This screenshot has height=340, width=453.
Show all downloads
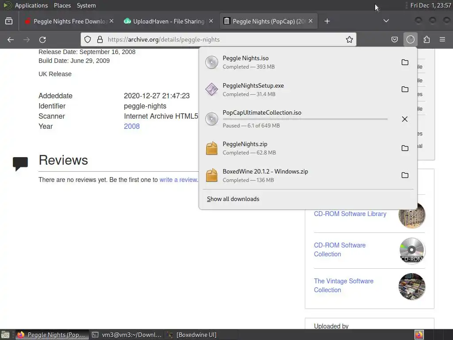[233, 199]
